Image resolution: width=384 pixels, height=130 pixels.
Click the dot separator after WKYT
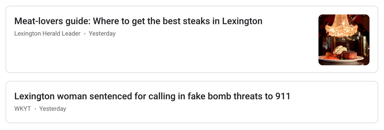[x=35, y=109]
